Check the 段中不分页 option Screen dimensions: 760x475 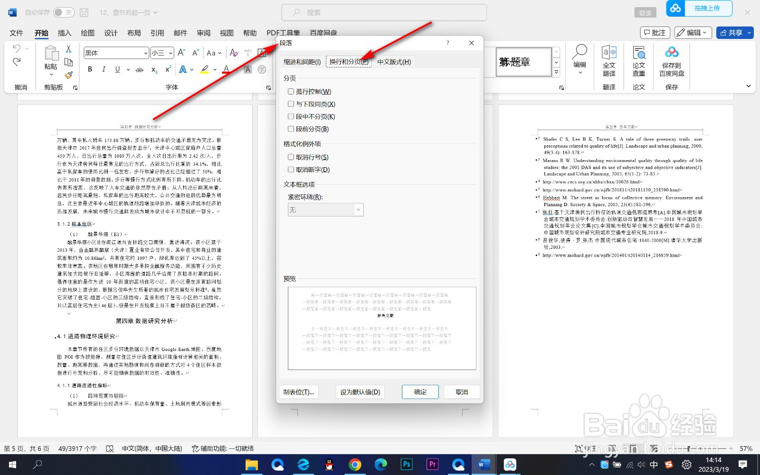291,116
